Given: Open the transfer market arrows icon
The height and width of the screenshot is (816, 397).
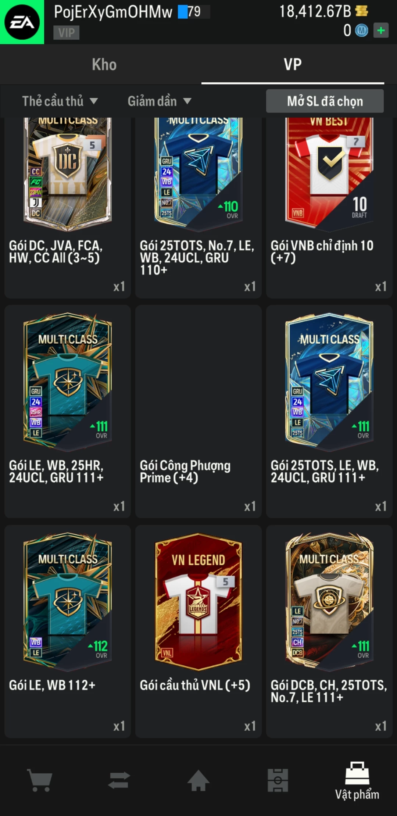Looking at the screenshot, I should (119, 780).
